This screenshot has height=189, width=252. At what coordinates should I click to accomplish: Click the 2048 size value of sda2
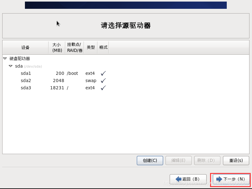[x=58, y=81]
